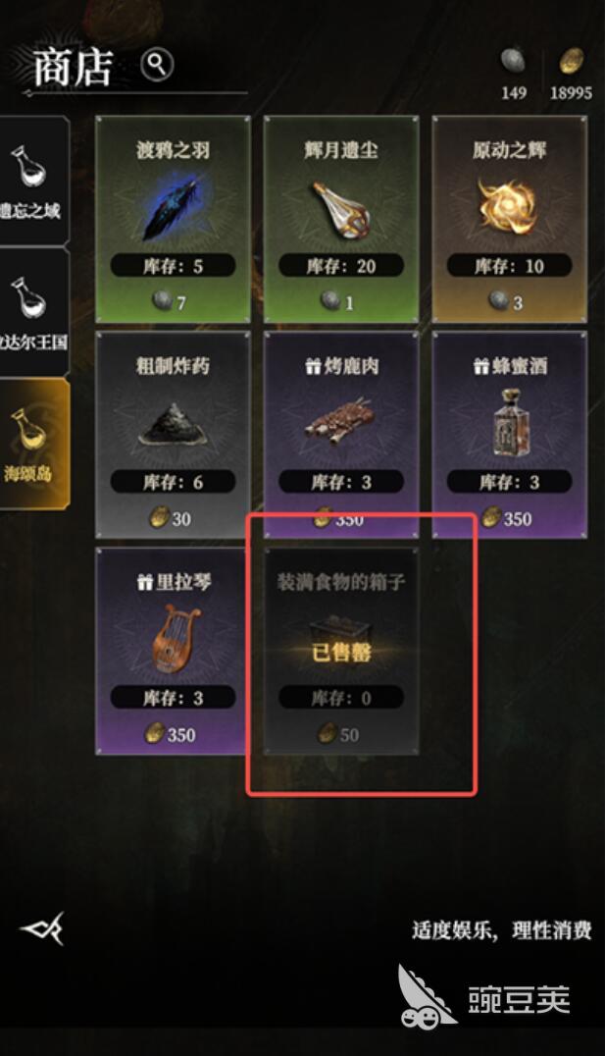
Task: Open the shop search magnifier icon
Action: point(157,66)
